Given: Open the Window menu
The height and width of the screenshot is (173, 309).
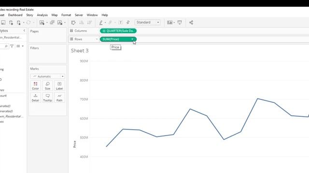Looking at the screenshot, I should pyautogui.click(x=92, y=15).
